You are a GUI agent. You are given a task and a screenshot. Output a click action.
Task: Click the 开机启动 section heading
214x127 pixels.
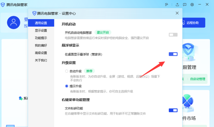click(x=68, y=24)
